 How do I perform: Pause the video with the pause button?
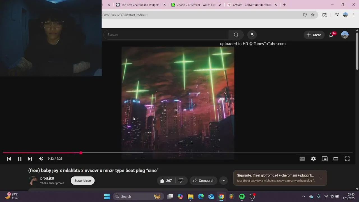tap(20, 159)
